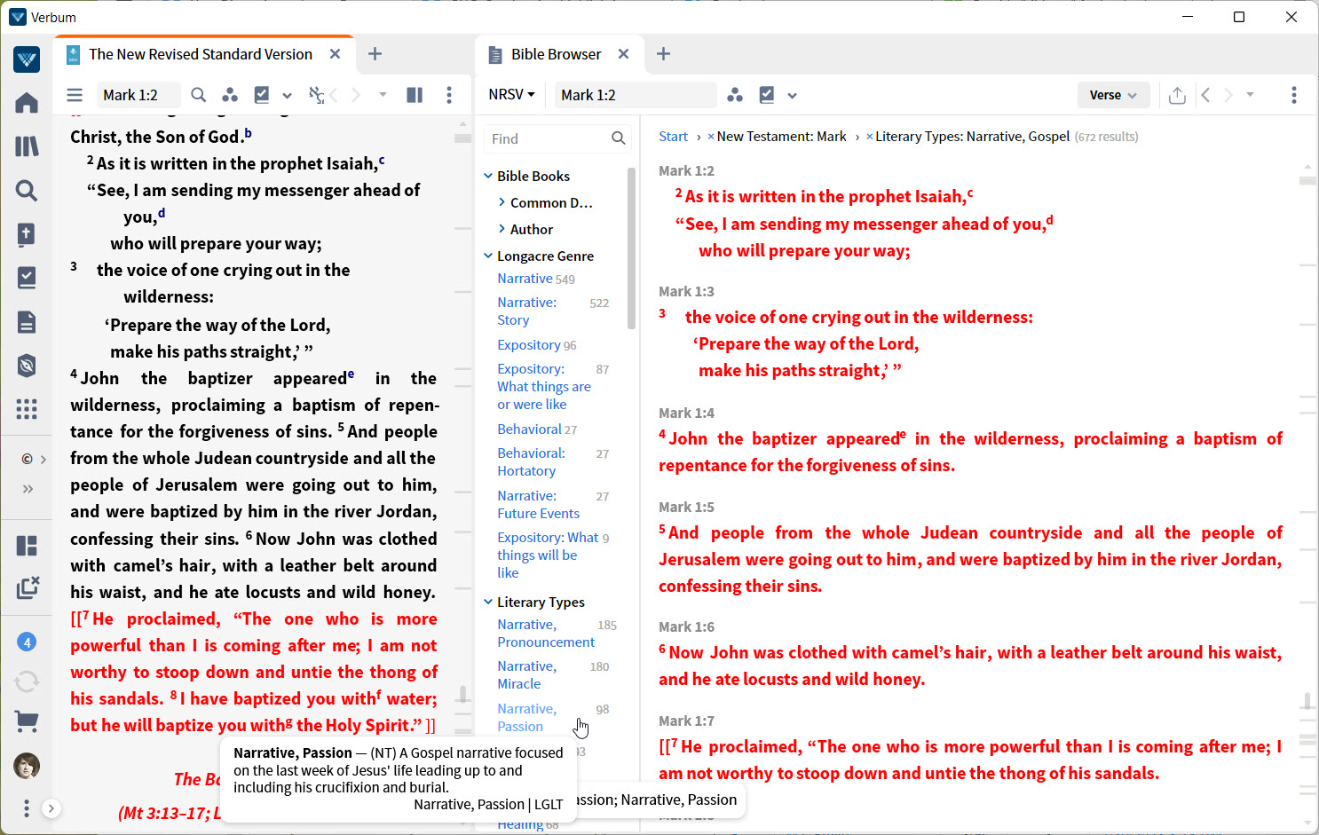Click the Mark 1:2 reference field in the Bible Browser
Image resolution: width=1319 pixels, height=835 pixels.
[x=635, y=95]
